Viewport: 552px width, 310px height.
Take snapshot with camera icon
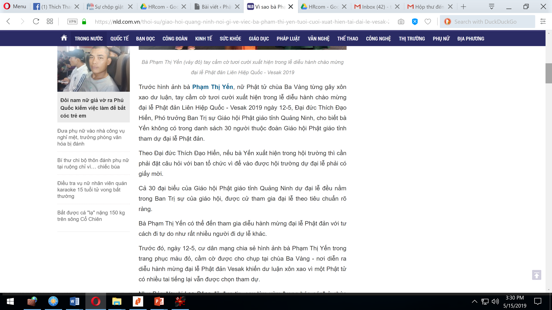(x=401, y=21)
